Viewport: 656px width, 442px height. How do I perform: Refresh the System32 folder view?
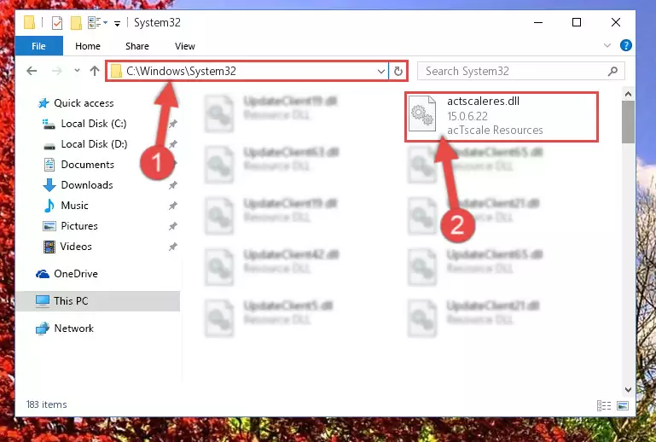(x=398, y=72)
